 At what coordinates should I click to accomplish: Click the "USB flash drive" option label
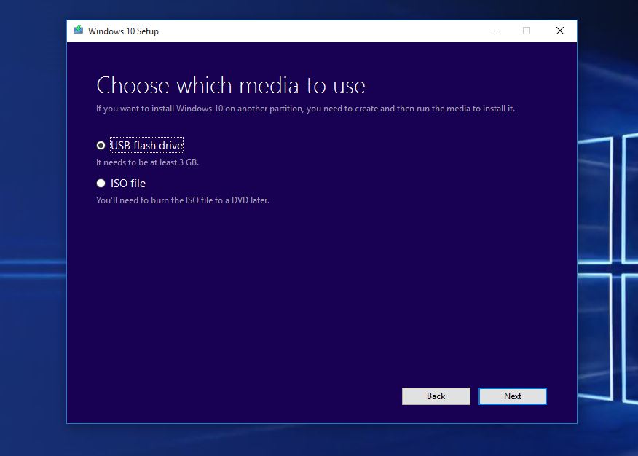tap(146, 145)
